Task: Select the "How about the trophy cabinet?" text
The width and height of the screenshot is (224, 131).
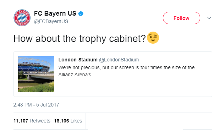Action: [80, 39]
